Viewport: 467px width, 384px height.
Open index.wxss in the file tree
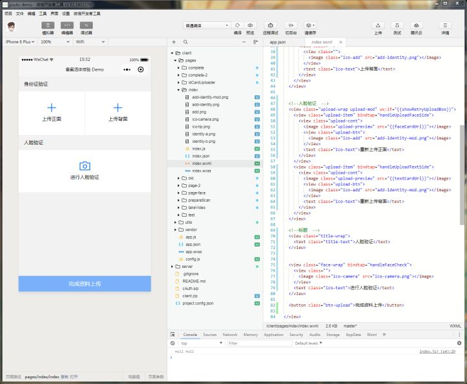tap(201, 171)
